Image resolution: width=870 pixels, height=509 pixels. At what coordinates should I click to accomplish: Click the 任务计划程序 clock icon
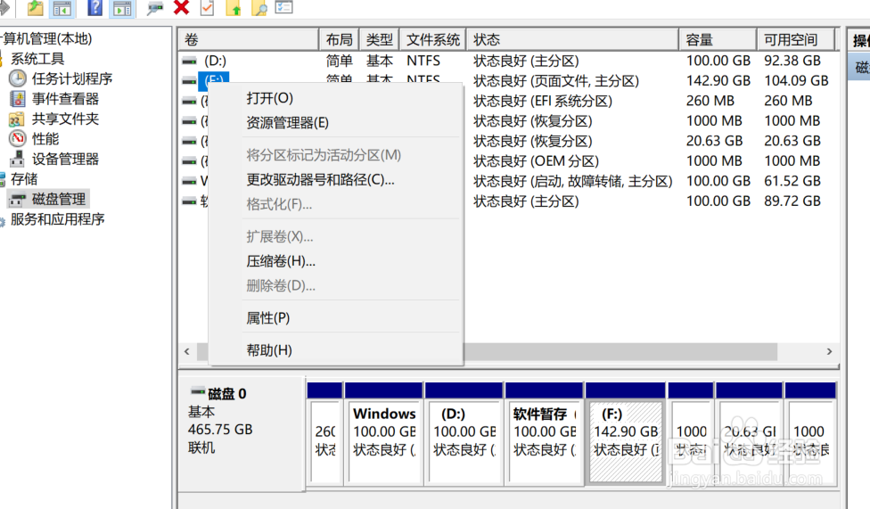[x=17, y=78]
